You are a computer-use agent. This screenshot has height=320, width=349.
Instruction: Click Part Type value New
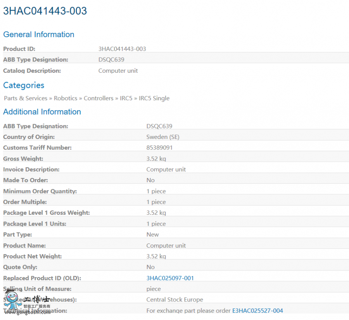click(153, 234)
